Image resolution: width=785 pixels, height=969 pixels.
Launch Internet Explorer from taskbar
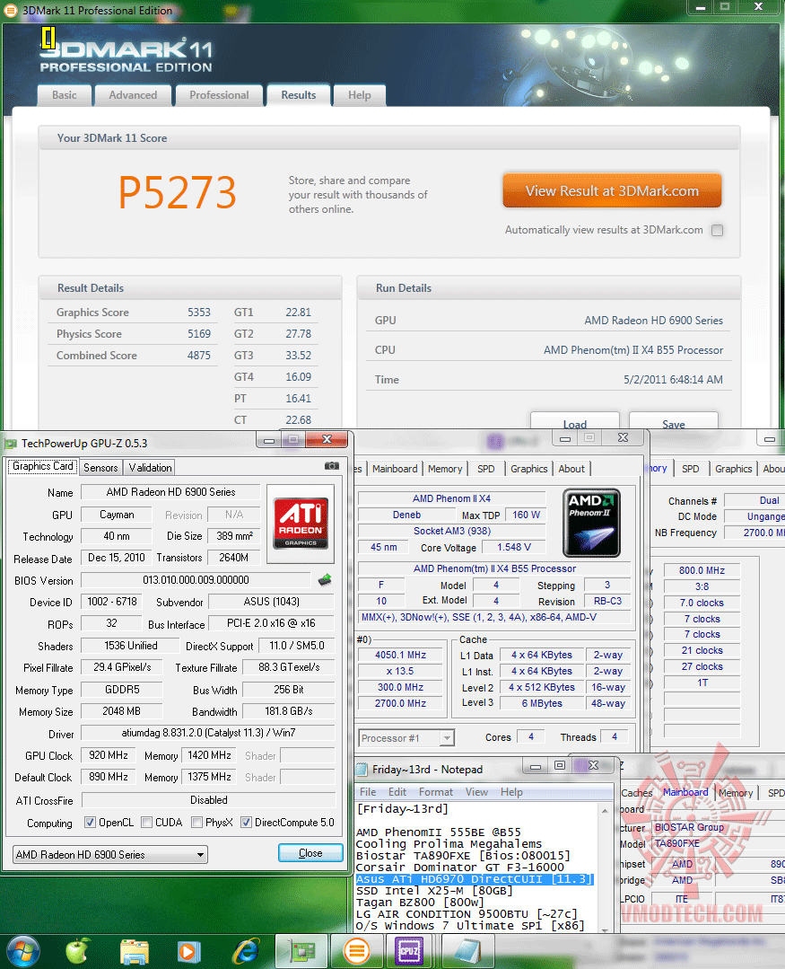click(246, 952)
